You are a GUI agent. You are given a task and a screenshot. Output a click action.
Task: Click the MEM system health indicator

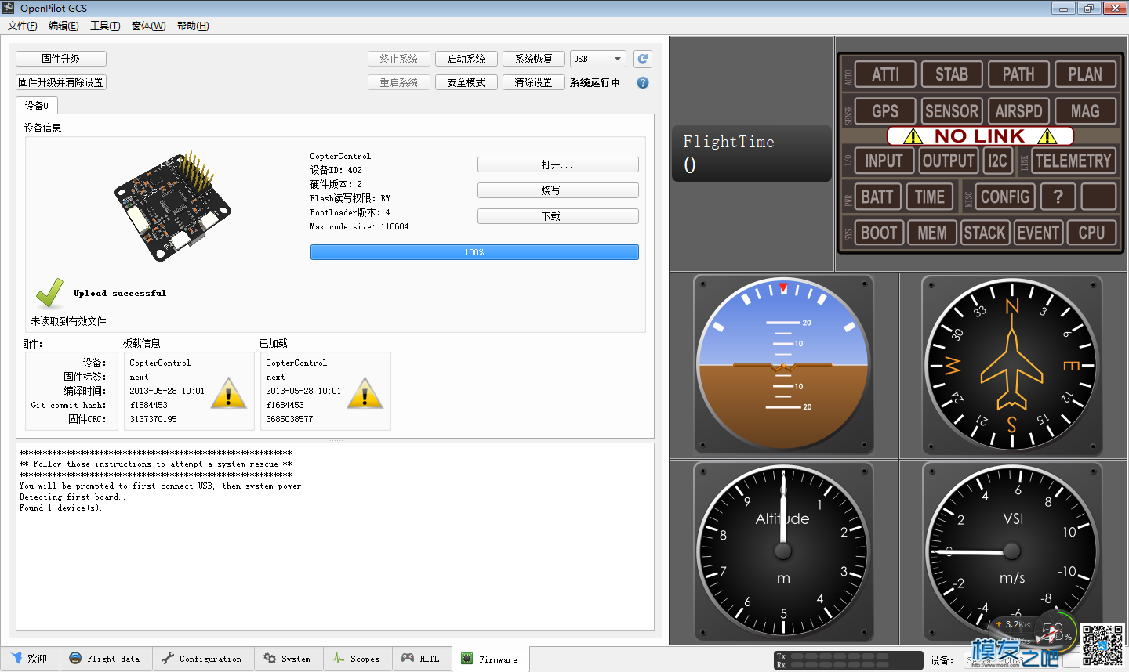click(931, 233)
